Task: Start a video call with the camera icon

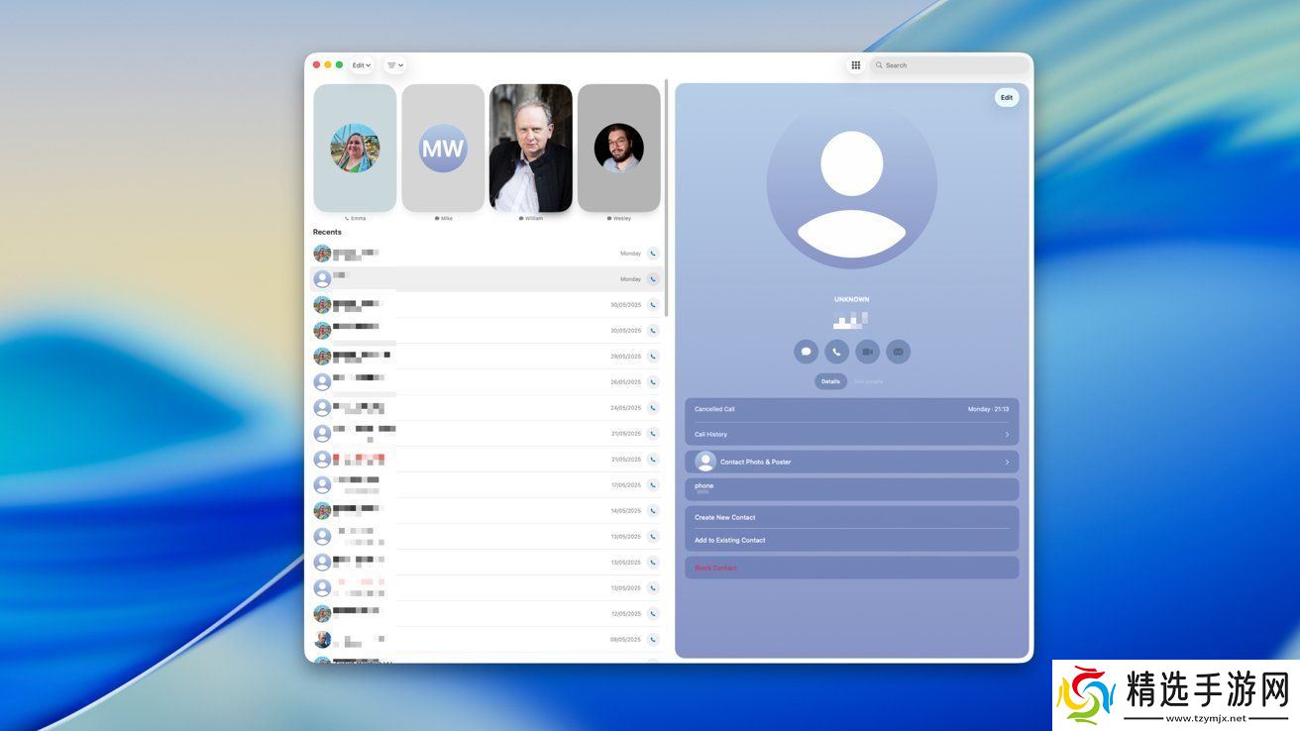Action: [x=867, y=352]
